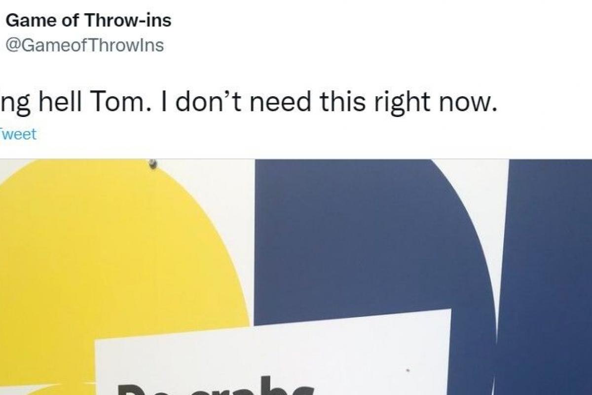The height and width of the screenshot is (395, 592).
Task: Click the @GameofThrowIns handle
Action: pos(84,45)
